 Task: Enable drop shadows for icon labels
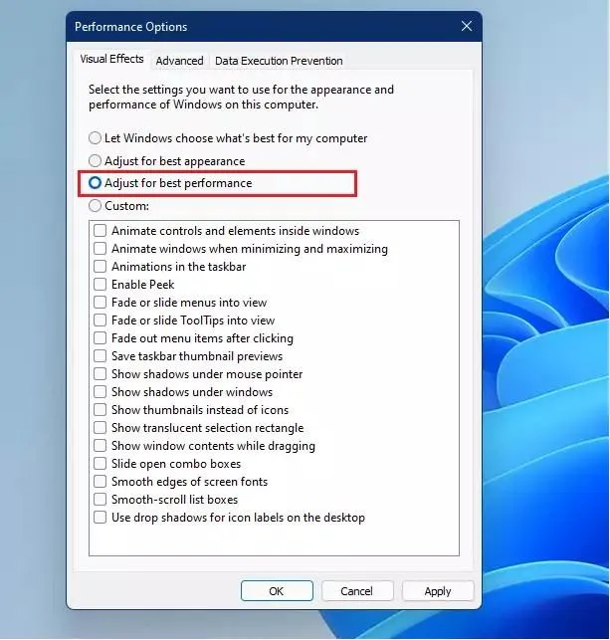point(100,518)
